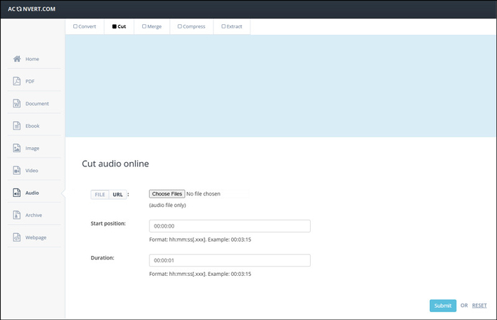Image resolution: width=497 pixels, height=320 pixels.
Task: Click the Video camera icon in sidebar
Action: pyautogui.click(x=17, y=170)
